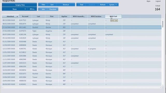Click the All ro... button
Viewport: 166px width, 93px height.
[32, 9]
